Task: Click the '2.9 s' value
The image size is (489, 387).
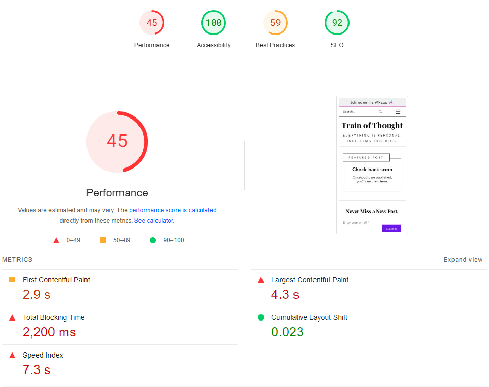Action: coord(37,295)
